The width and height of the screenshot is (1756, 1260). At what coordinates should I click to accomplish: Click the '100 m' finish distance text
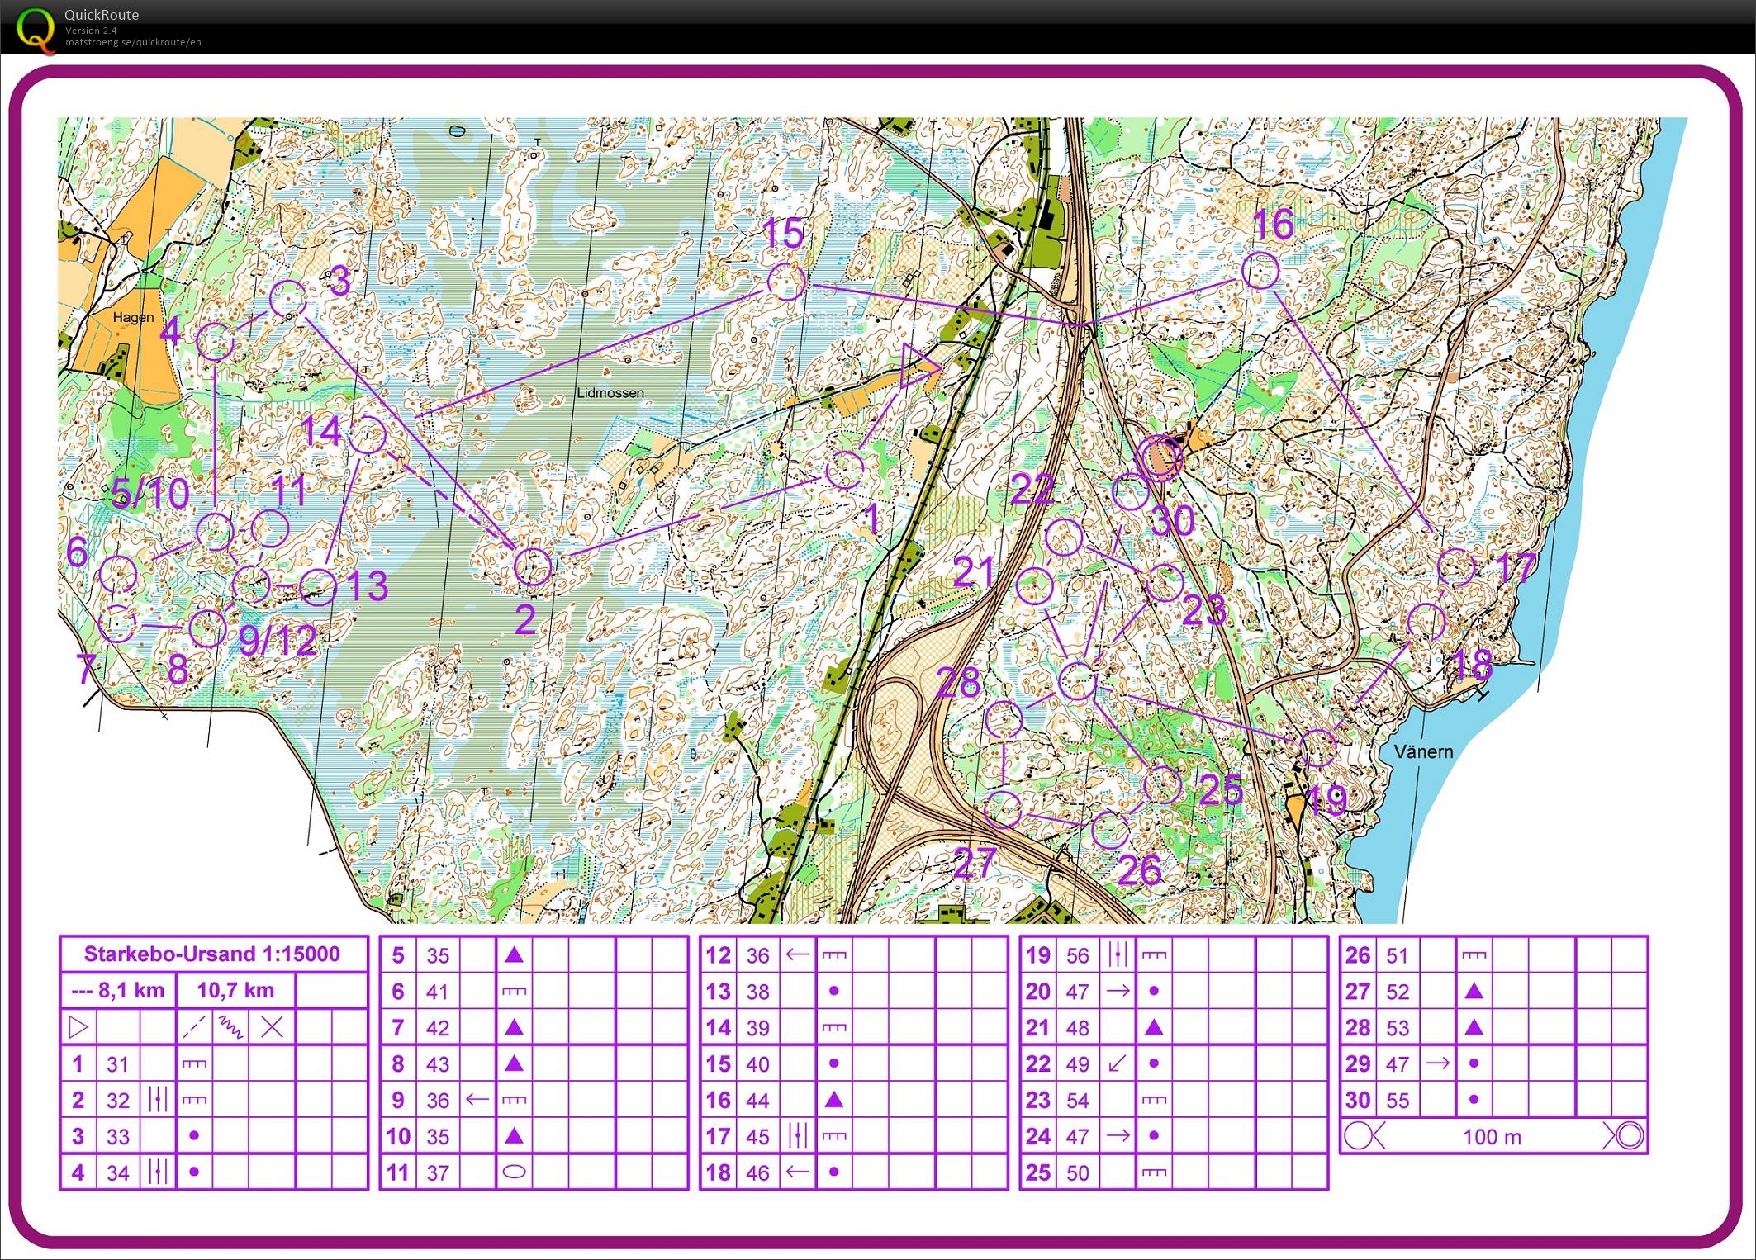coord(1492,1137)
